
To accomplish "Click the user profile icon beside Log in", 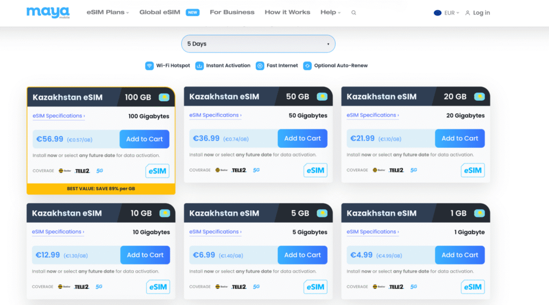I will (468, 13).
